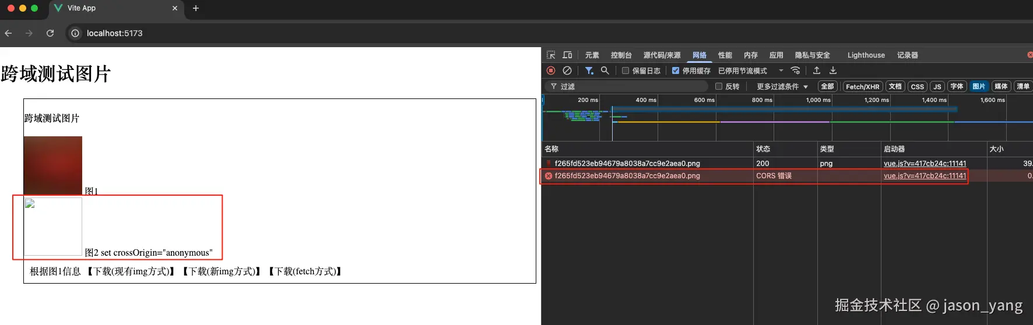
Task: Sort by the 大小 column header
Action: [x=1010, y=149]
